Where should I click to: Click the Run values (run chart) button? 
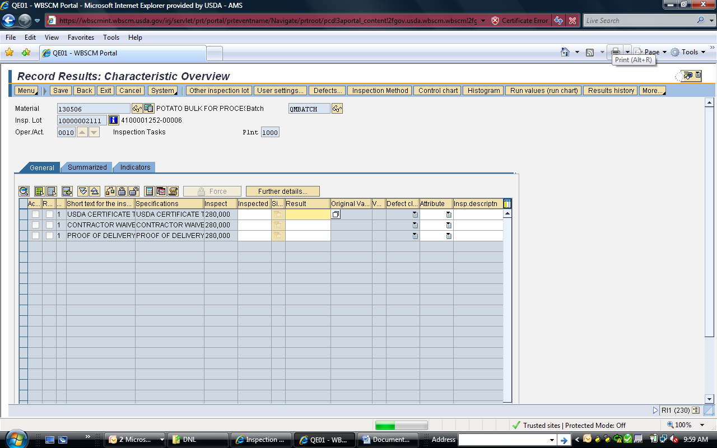click(x=544, y=91)
